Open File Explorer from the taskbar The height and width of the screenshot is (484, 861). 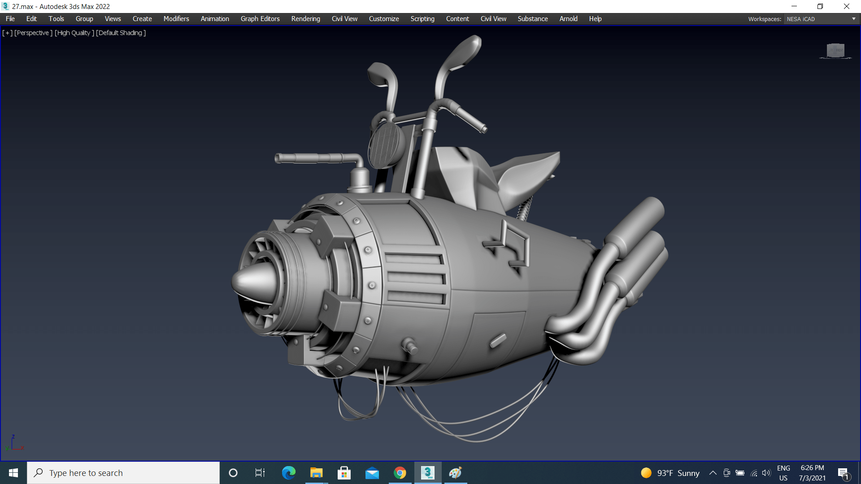pos(316,473)
